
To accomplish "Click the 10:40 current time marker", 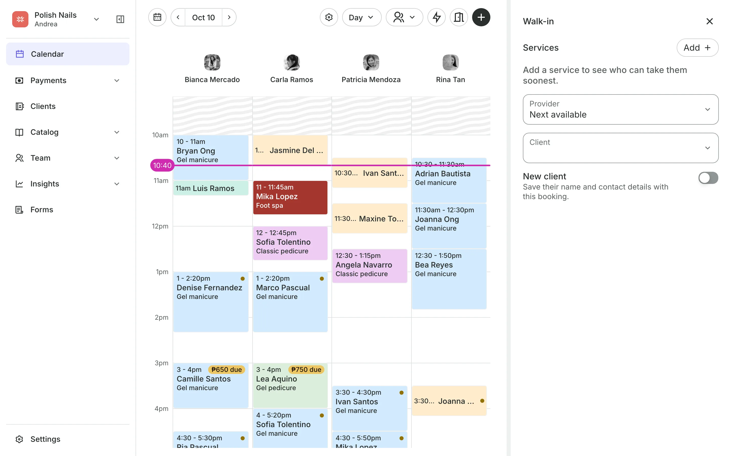I will tap(162, 165).
